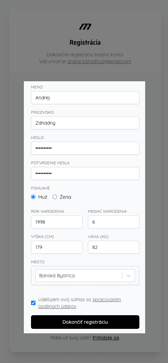This screenshot has height=363, width=168.
Task: Focus the Meno field containing Andrej
Action: coord(85,98)
